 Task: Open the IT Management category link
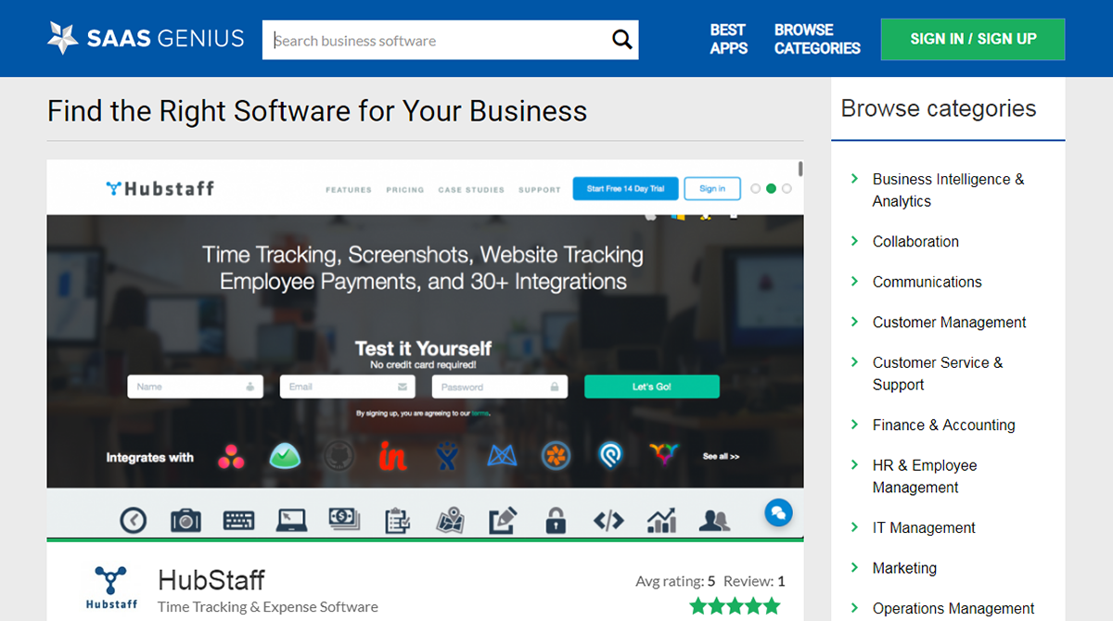coord(924,528)
